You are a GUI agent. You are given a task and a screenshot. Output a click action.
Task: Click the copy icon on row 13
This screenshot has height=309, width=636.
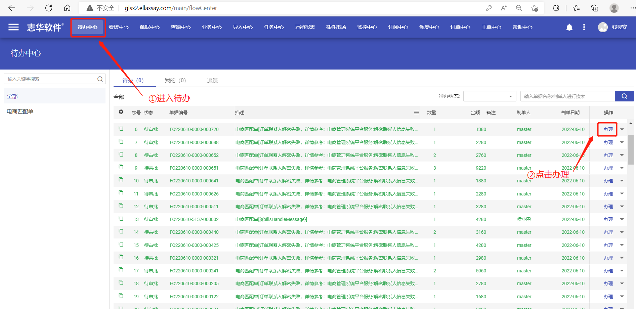coord(121,219)
